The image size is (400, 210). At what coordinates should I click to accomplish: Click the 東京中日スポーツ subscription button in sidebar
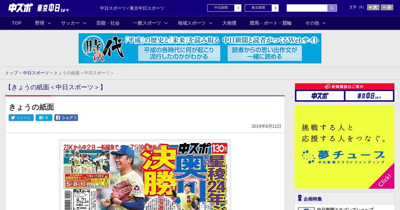369,96
